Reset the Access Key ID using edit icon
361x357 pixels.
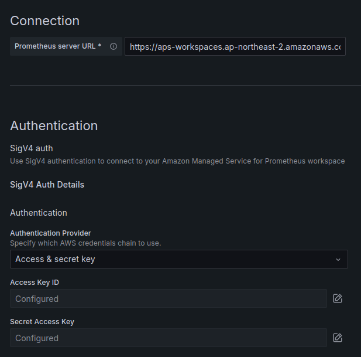pyautogui.click(x=338, y=298)
